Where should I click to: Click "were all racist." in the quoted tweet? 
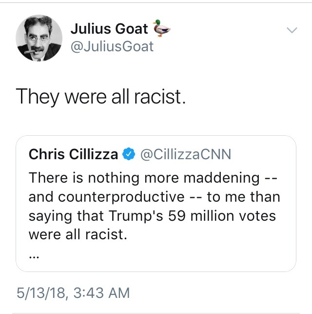coord(78,234)
